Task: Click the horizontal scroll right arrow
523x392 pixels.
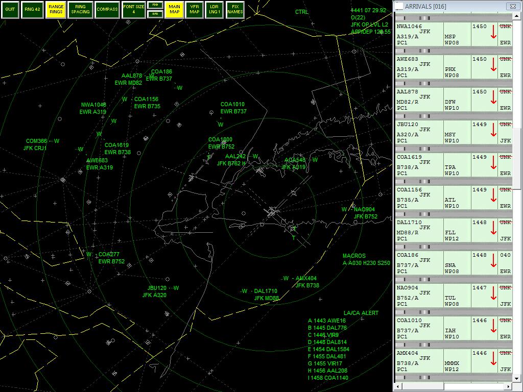Action: 509,386
